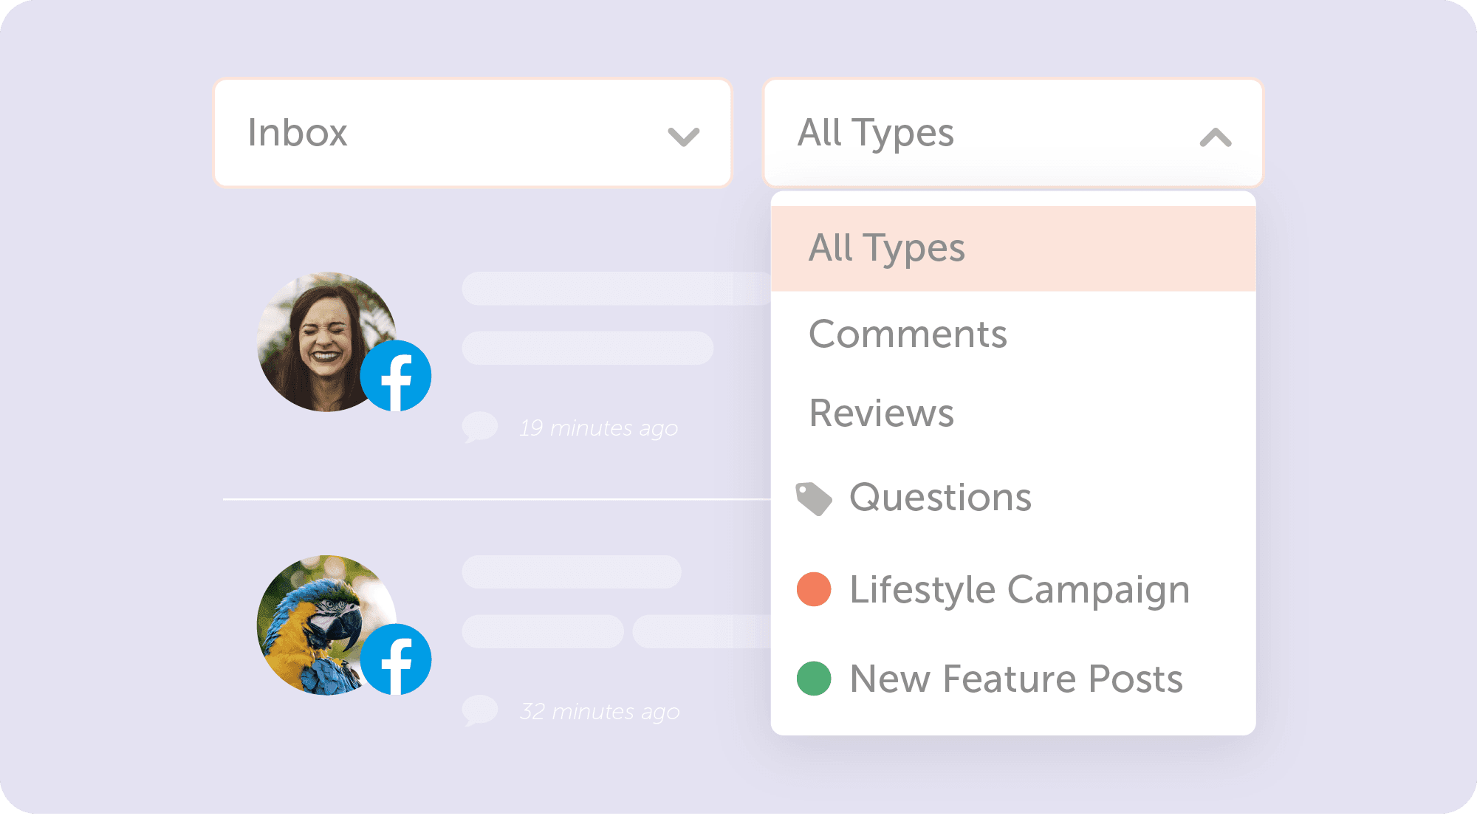The height and width of the screenshot is (827, 1477).
Task: Open the Inbox dropdown
Action: pyautogui.click(x=473, y=133)
